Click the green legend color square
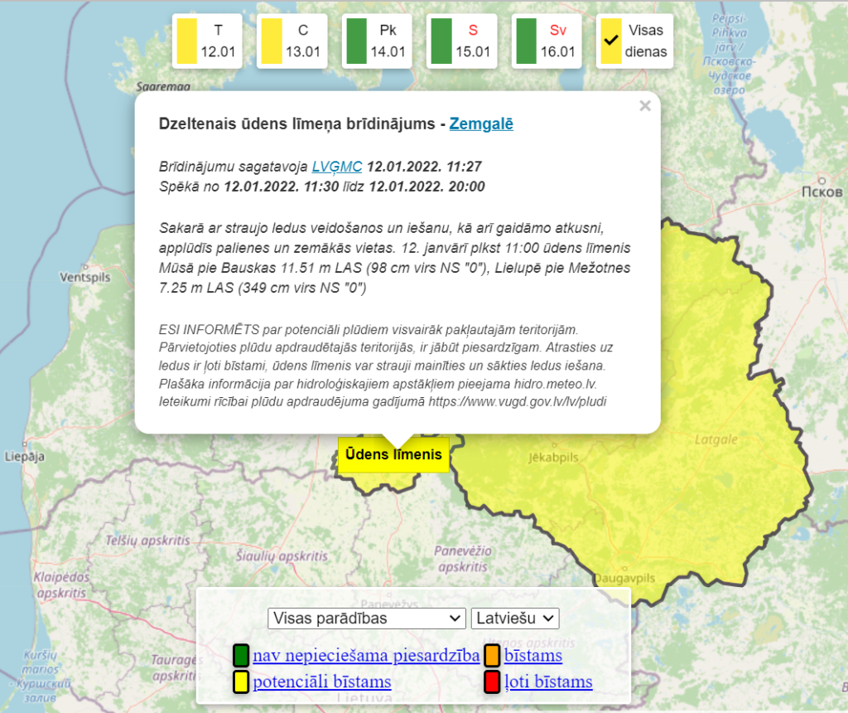 241,656
